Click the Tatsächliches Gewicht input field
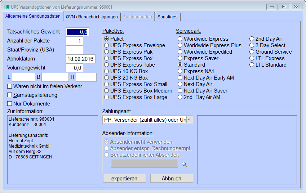 pyautogui.click(x=77, y=32)
